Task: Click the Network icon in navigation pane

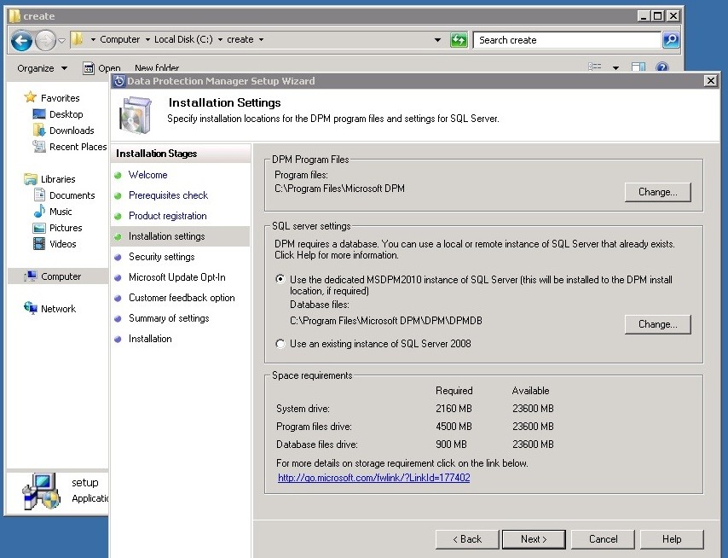Action: [x=31, y=308]
